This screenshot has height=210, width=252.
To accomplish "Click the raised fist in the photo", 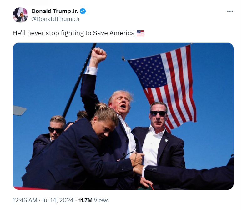I will pyautogui.click(x=98, y=55).
